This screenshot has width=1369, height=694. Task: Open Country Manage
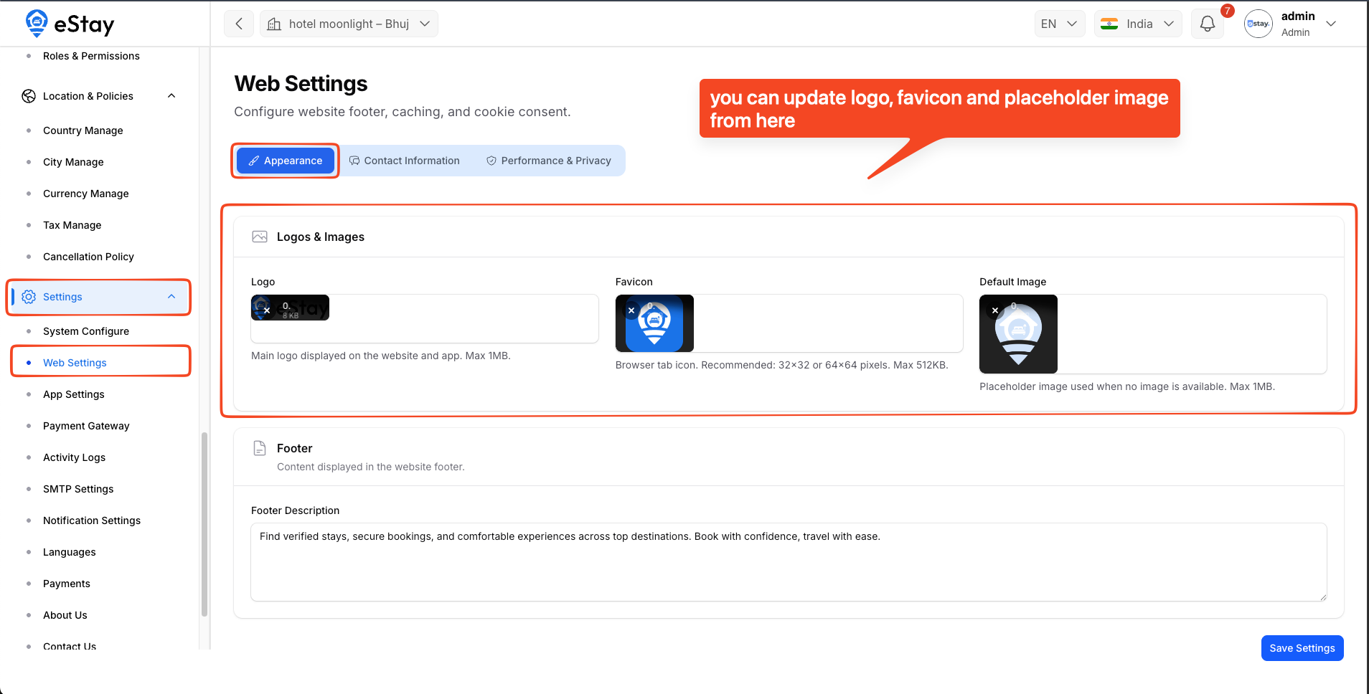(83, 130)
